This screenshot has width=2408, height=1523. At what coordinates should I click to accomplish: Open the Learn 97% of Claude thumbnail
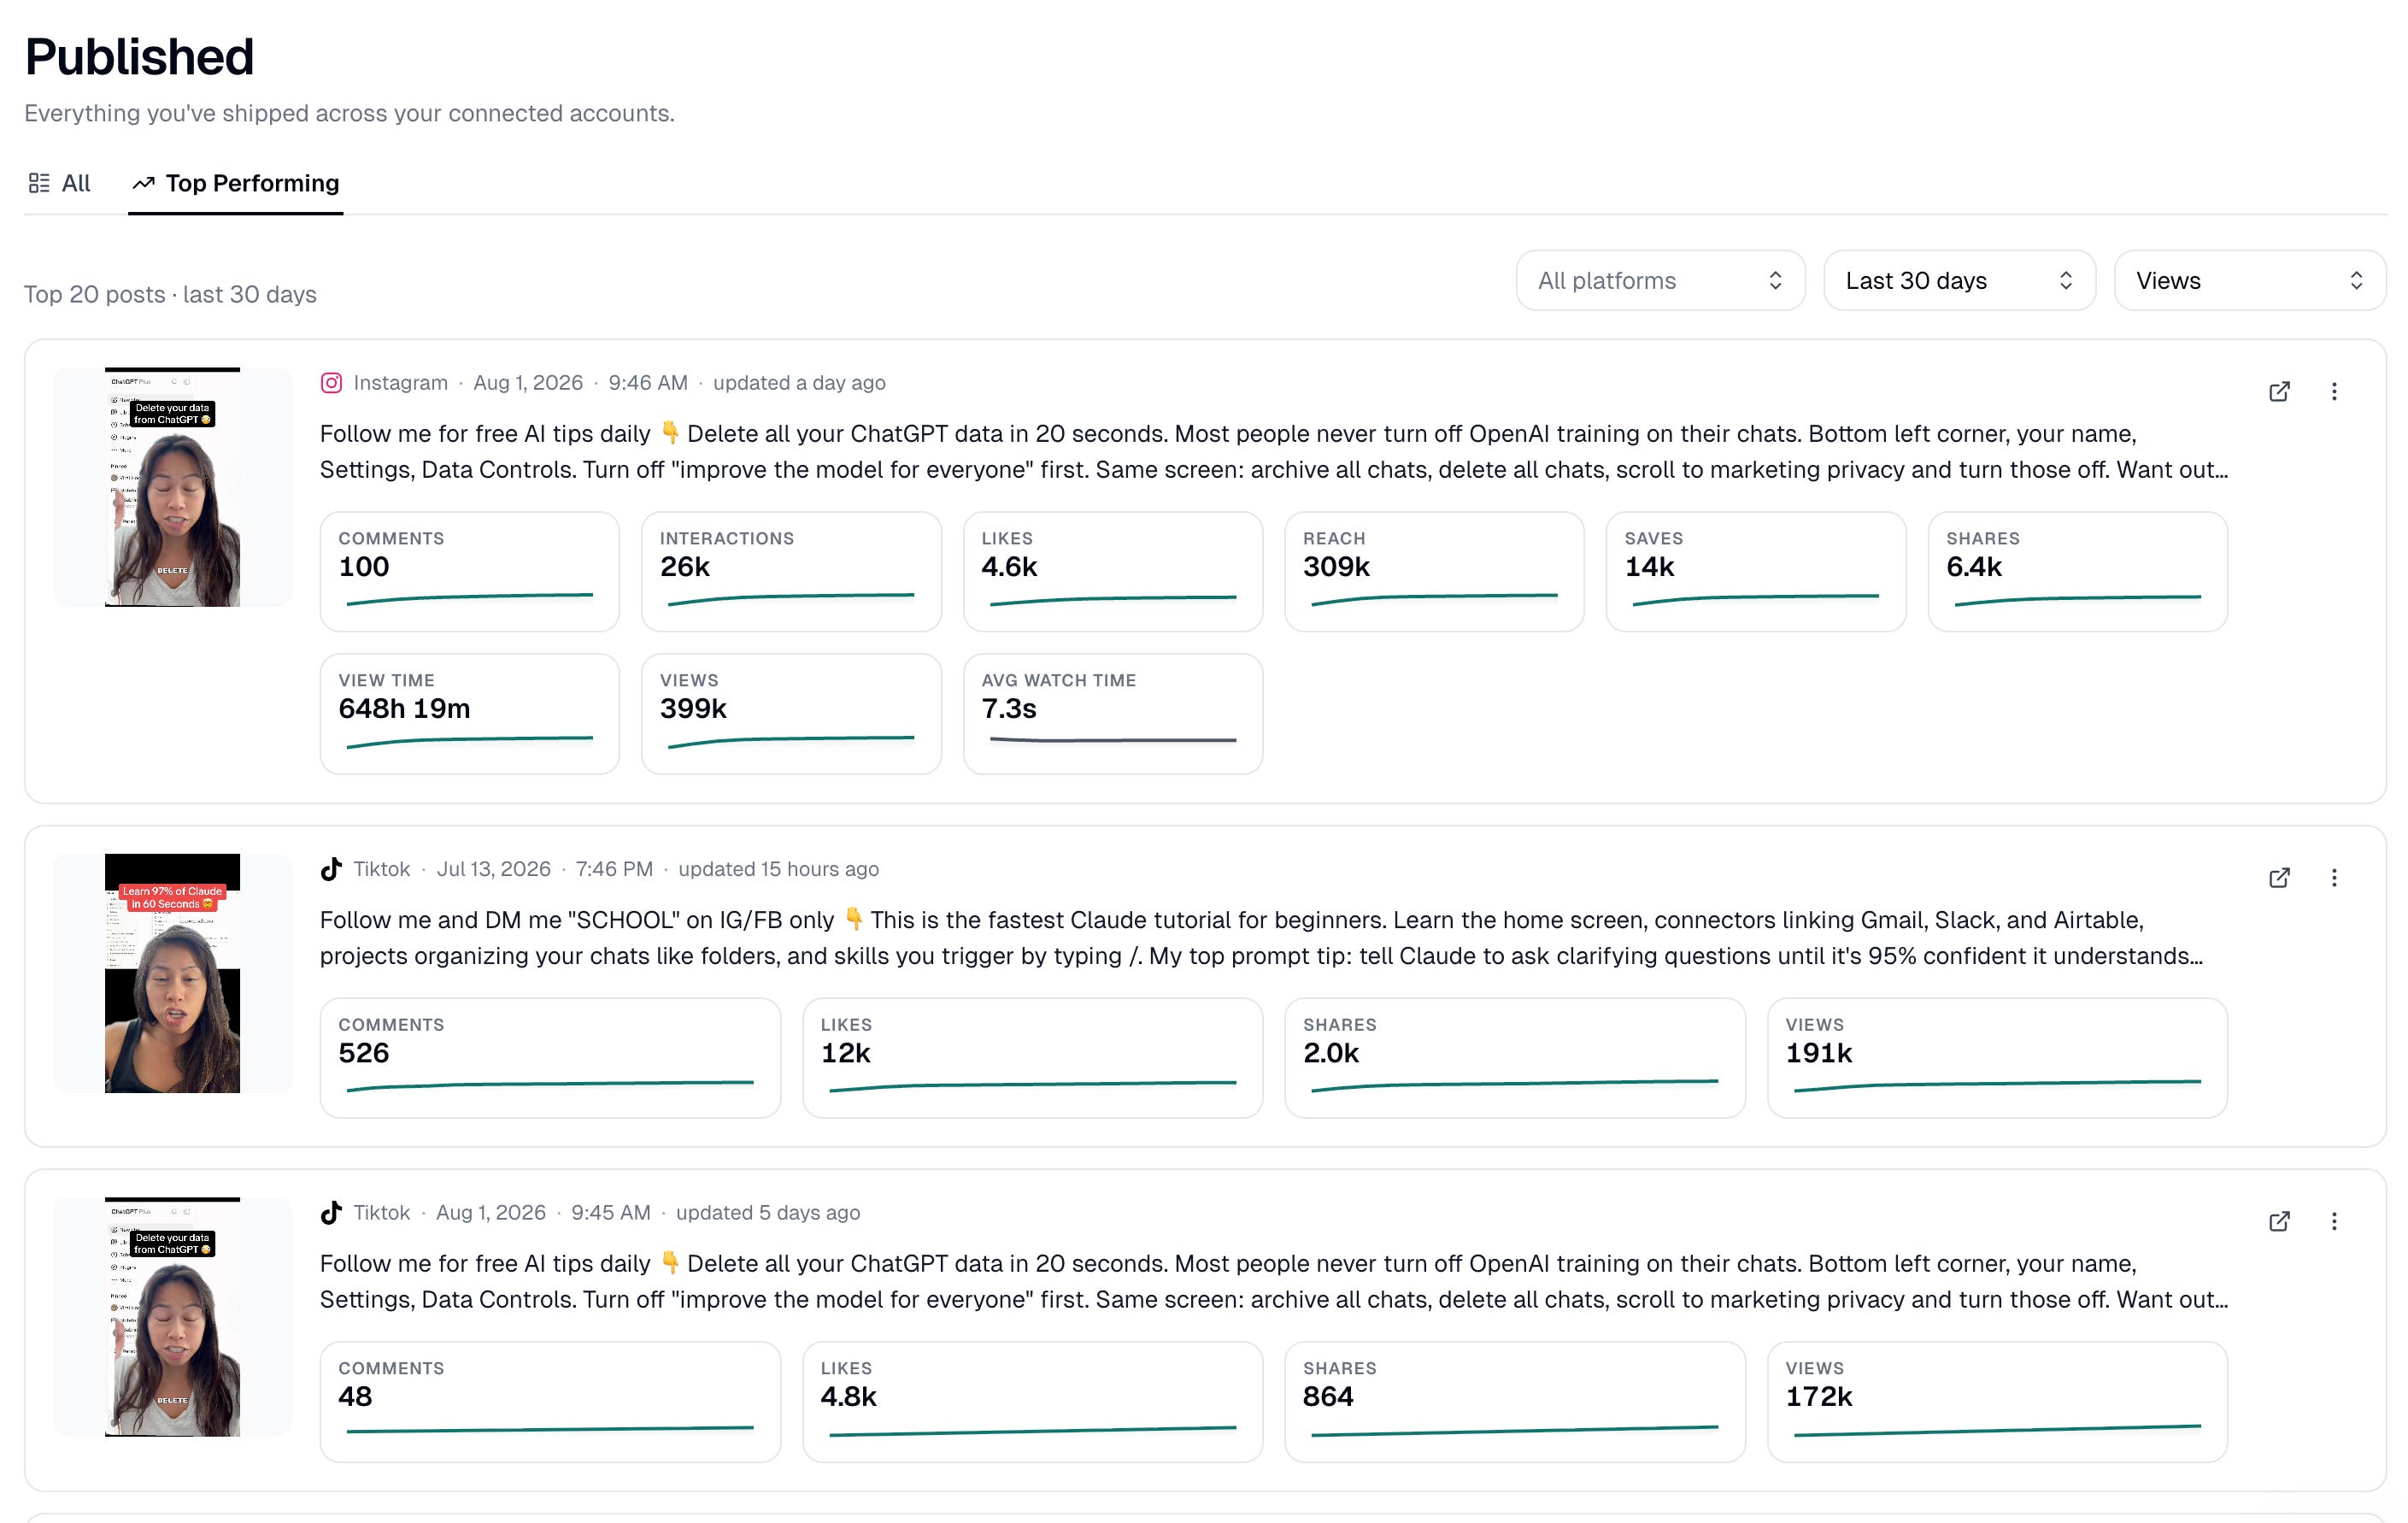pyautogui.click(x=172, y=973)
